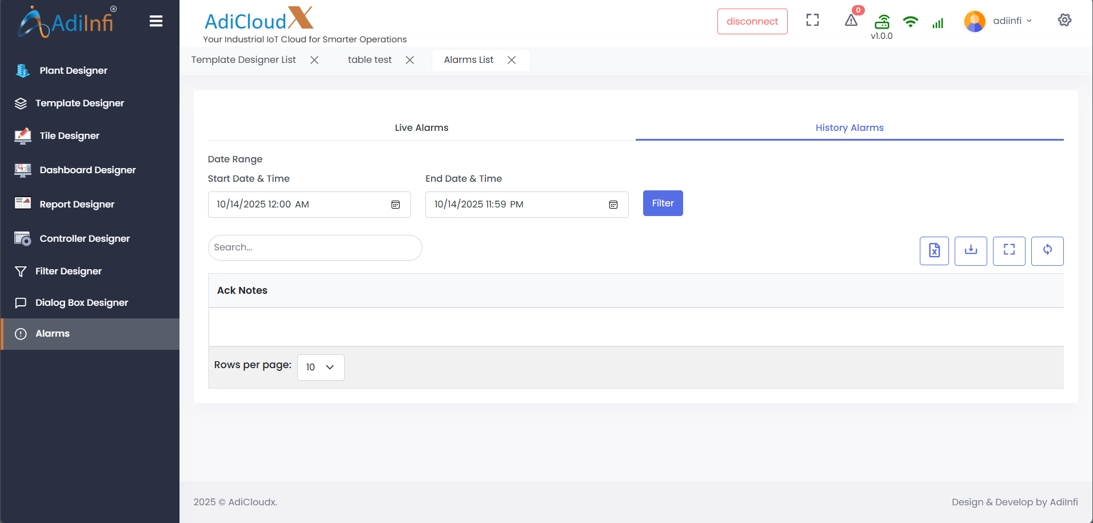The width and height of the screenshot is (1093, 523).
Task: Switch to Live Alarms tab
Action: coord(421,127)
